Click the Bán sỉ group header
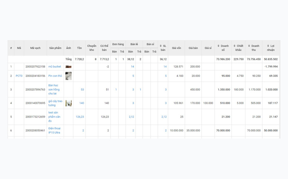288x179 pixels. point(150,44)
